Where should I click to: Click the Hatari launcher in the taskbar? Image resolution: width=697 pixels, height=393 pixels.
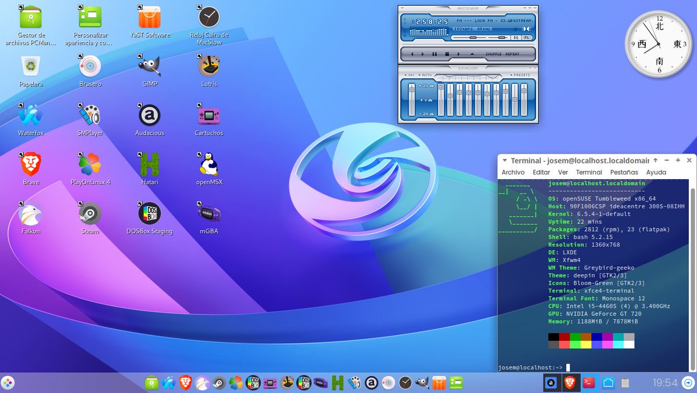coord(337,383)
